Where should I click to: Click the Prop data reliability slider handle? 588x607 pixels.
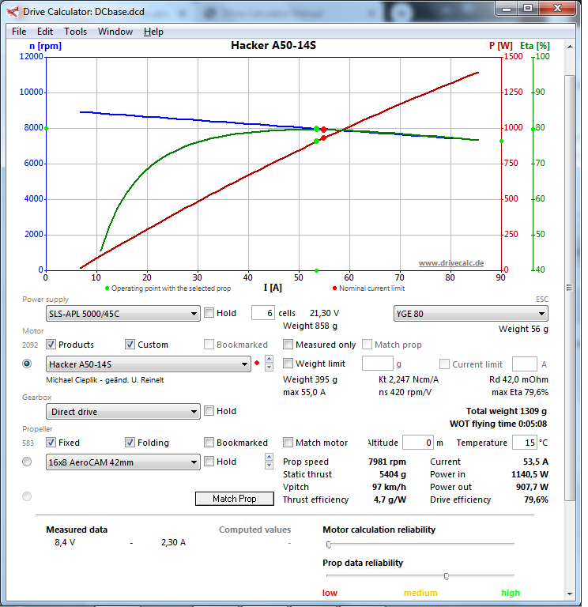447,576
